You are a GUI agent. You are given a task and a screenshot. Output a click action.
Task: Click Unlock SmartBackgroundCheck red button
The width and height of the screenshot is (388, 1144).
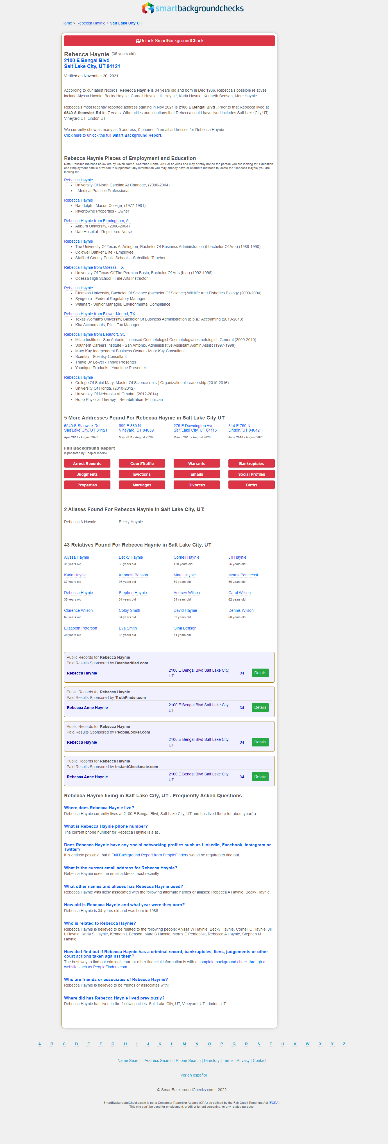pyautogui.click(x=169, y=41)
